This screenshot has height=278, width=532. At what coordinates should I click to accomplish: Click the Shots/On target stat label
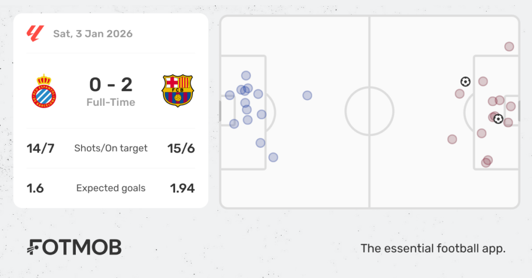pyautogui.click(x=111, y=148)
